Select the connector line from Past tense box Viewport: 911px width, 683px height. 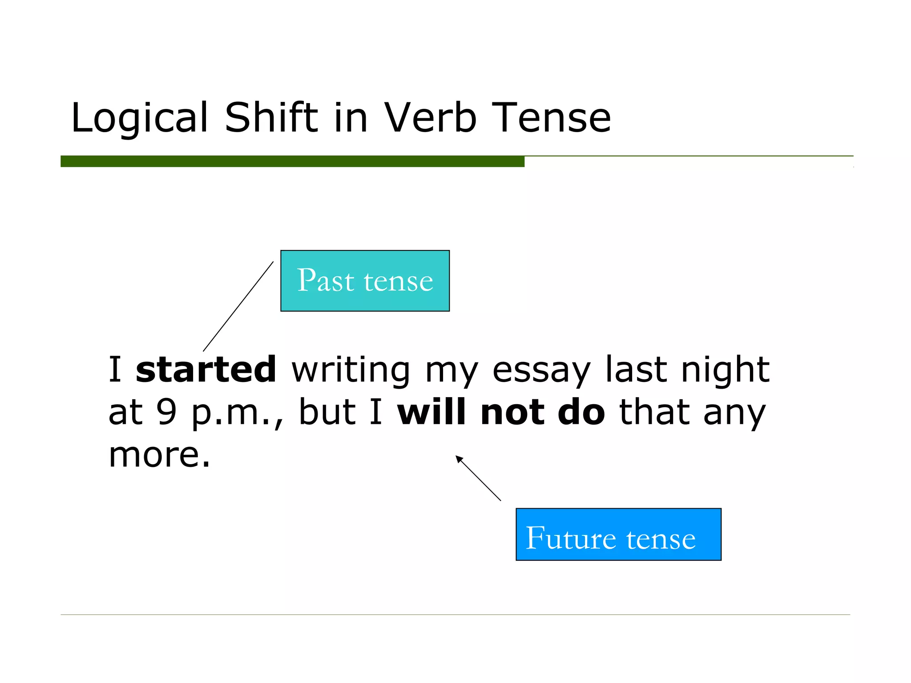(238, 306)
